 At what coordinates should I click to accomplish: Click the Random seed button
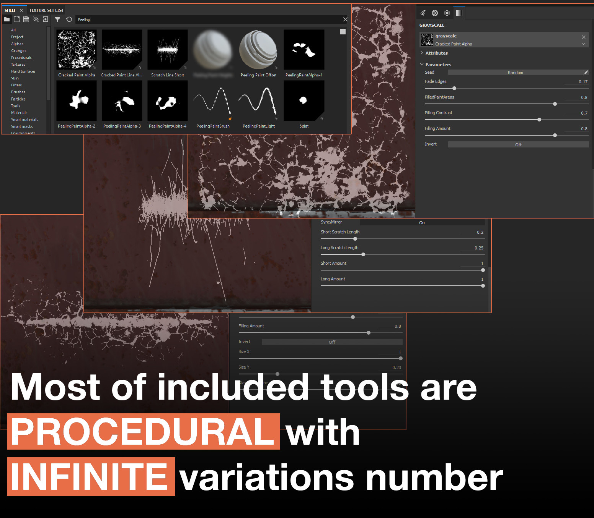(515, 72)
